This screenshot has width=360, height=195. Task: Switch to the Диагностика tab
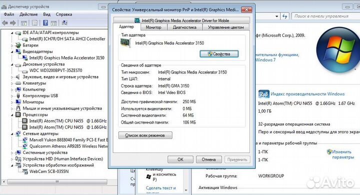click(184, 27)
